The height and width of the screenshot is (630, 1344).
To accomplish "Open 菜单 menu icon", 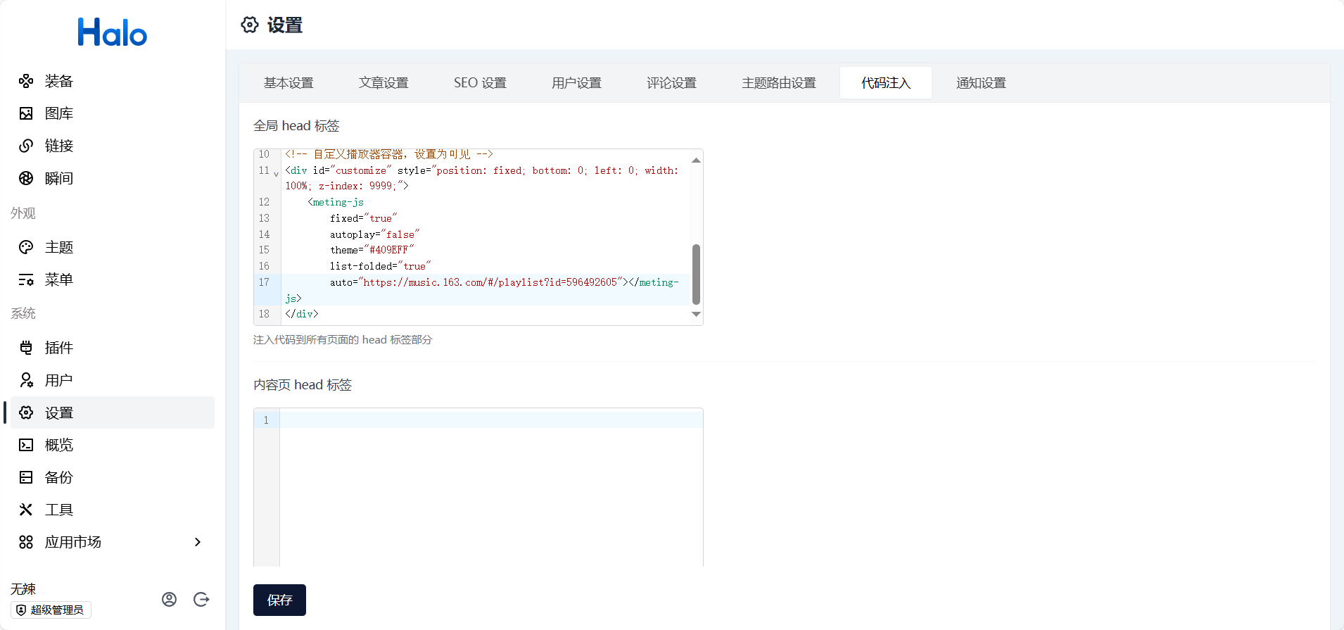I will coord(26,279).
